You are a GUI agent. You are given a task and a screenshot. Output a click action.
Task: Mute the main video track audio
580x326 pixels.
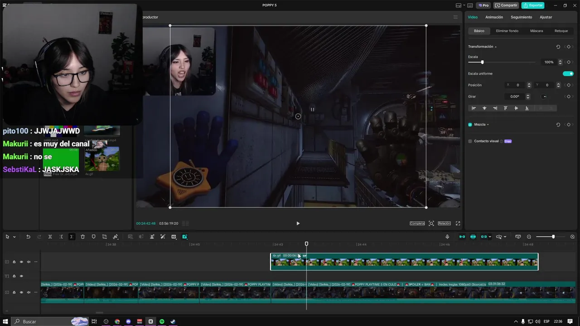(29, 292)
